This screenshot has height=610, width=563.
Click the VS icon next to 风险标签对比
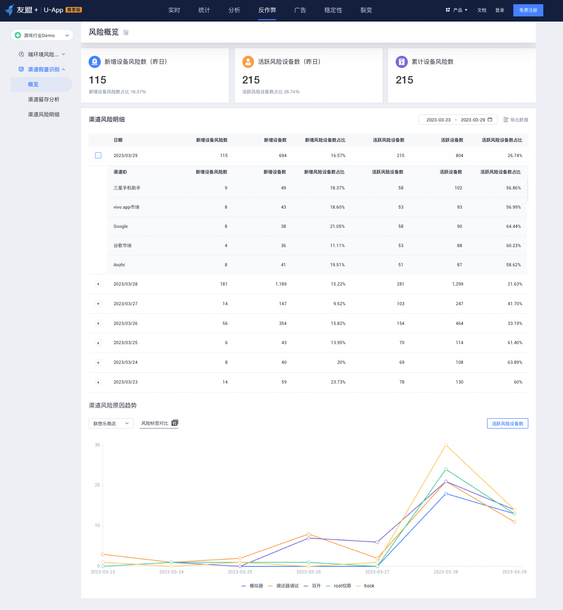point(174,423)
